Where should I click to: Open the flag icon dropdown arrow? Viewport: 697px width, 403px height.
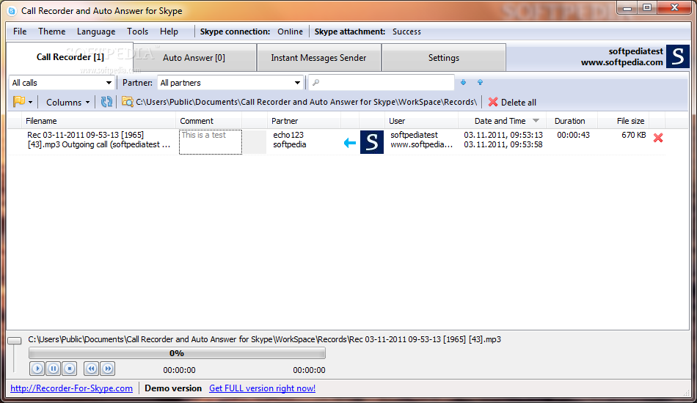point(30,103)
